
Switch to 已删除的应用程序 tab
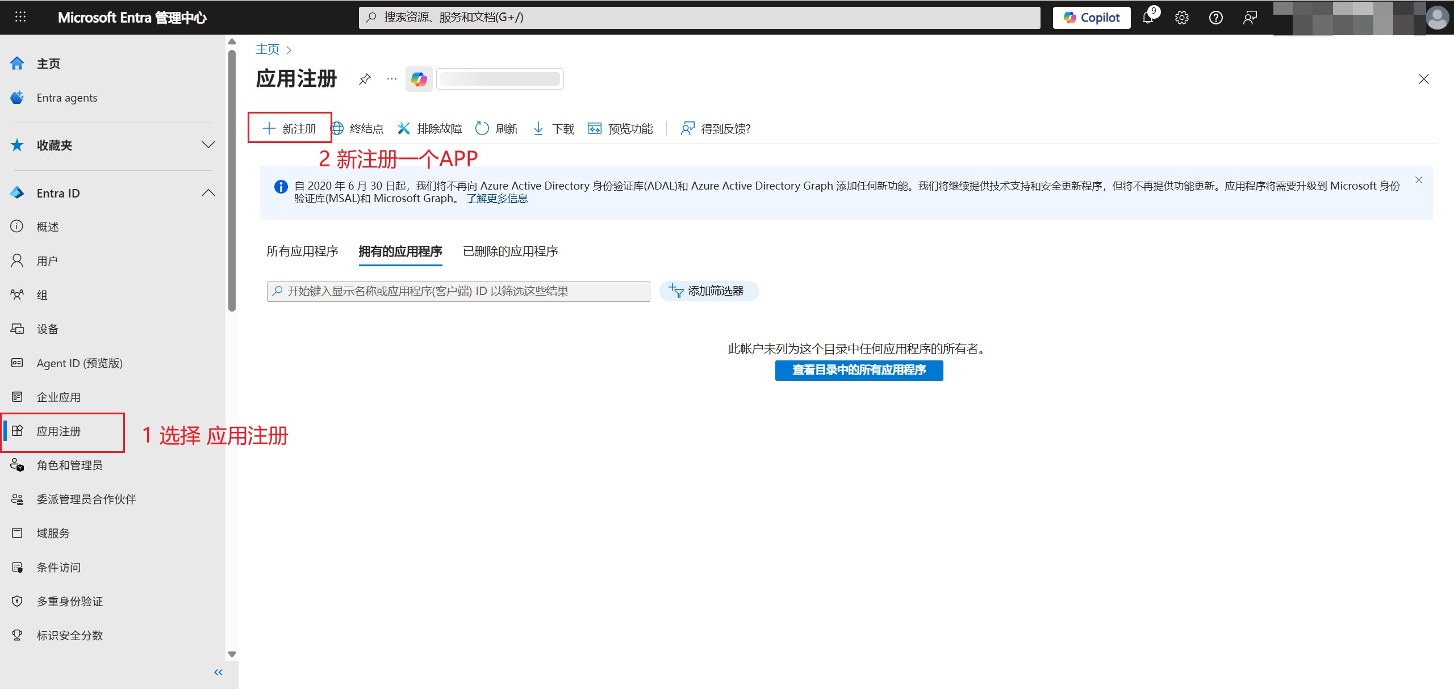[x=510, y=251]
